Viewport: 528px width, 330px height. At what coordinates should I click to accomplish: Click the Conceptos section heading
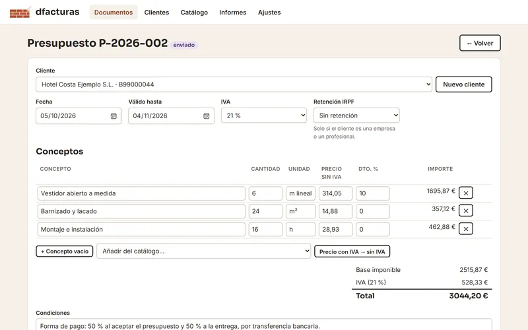pyautogui.click(x=59, y=151)
